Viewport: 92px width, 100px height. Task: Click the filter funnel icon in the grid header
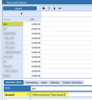[21, 14]
